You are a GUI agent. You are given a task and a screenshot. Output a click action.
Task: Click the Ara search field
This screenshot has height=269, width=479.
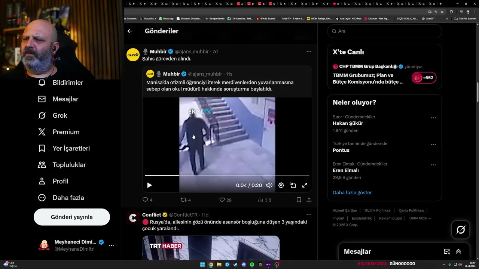tap(384, 31)
